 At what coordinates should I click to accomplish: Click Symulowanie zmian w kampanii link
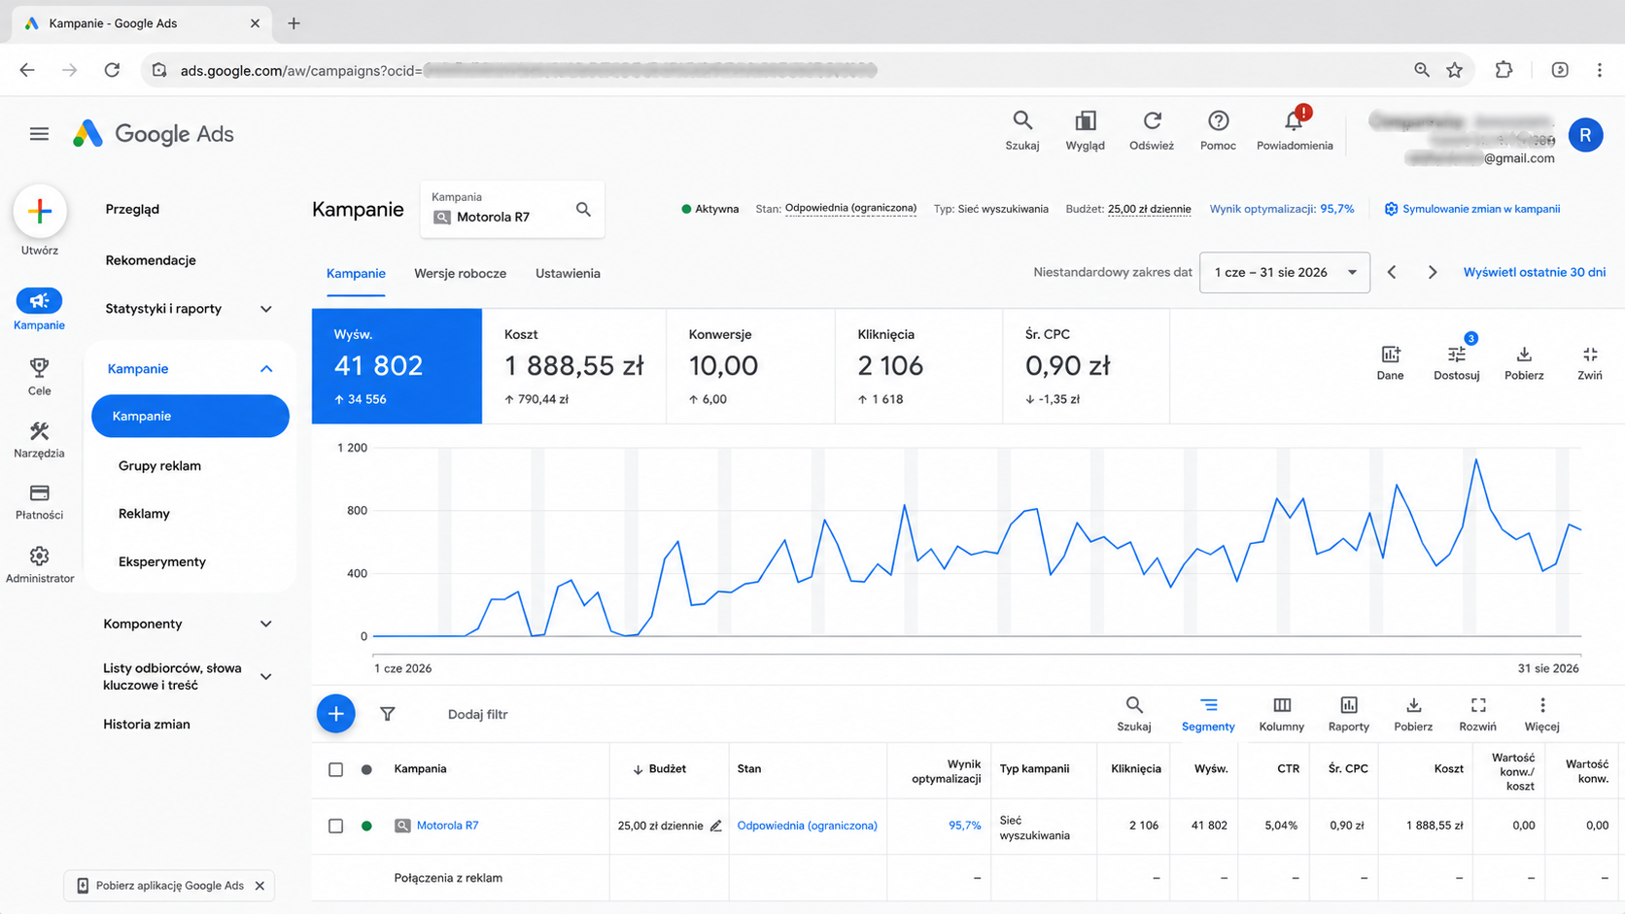click(1472, 209)
